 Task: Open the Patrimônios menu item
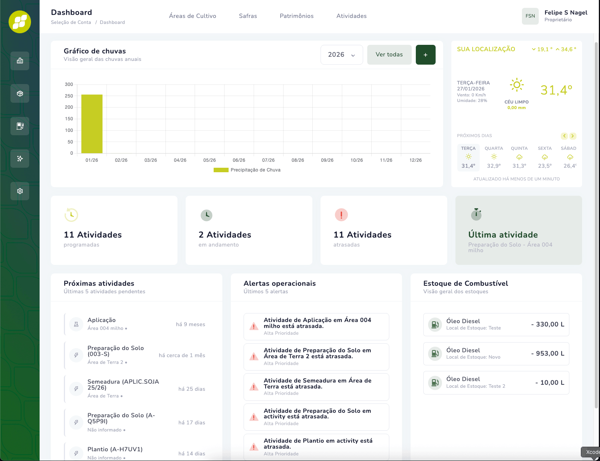pos(296,16)
